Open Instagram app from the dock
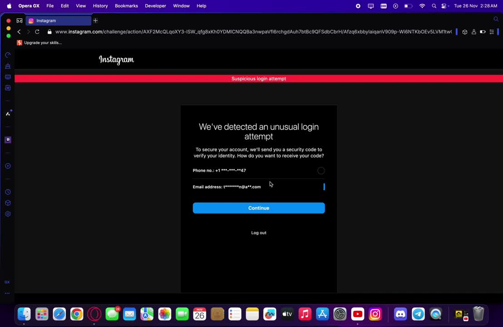The width and height of the screenshot is (503, 327). 375,314
